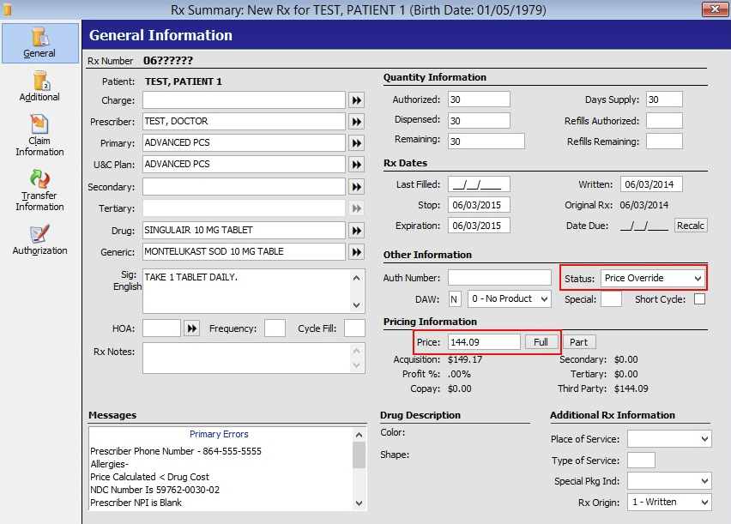The image size is (731, 524).
Task: Toggle the Short Cycle checkbox
Action: tap(699, 298)
